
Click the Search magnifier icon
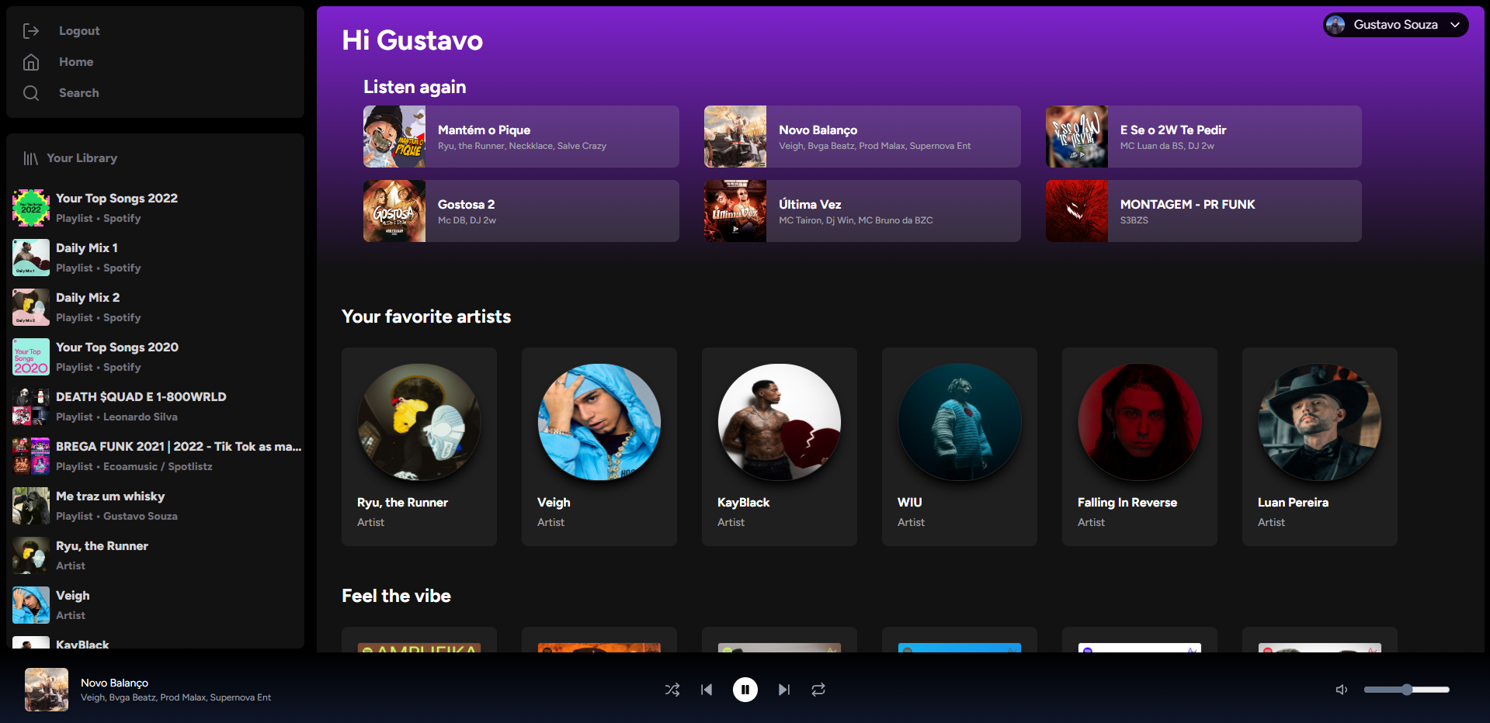[x=31, y=93]
